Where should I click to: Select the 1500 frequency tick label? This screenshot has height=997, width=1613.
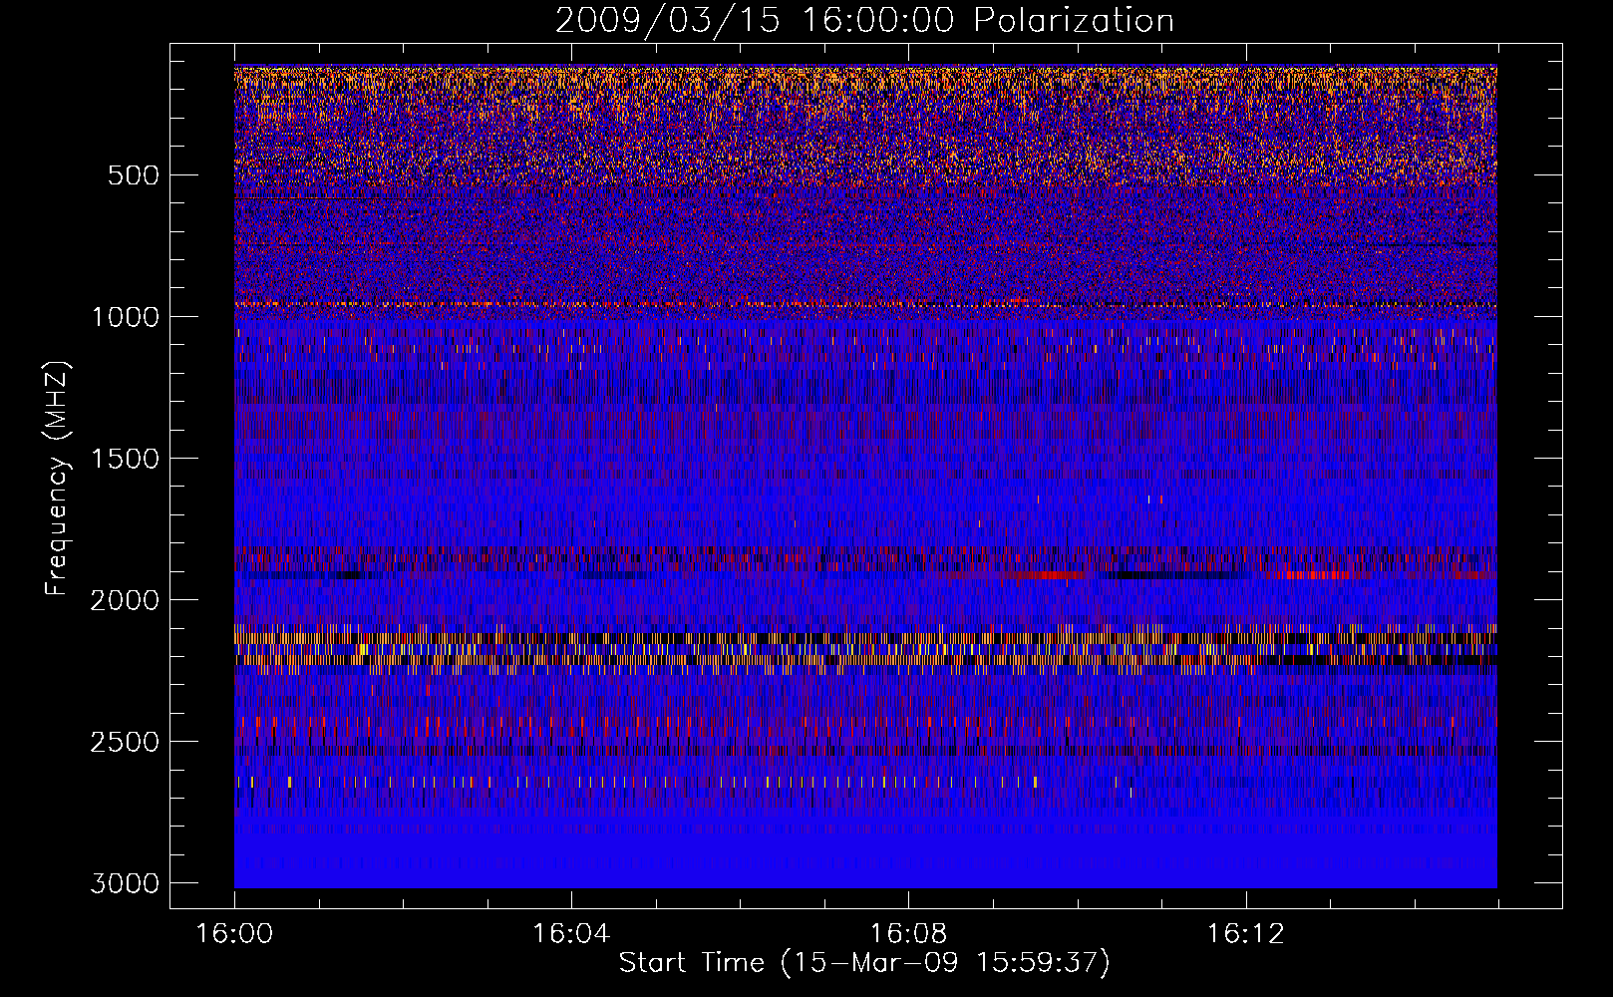click(x=125, y=459)
